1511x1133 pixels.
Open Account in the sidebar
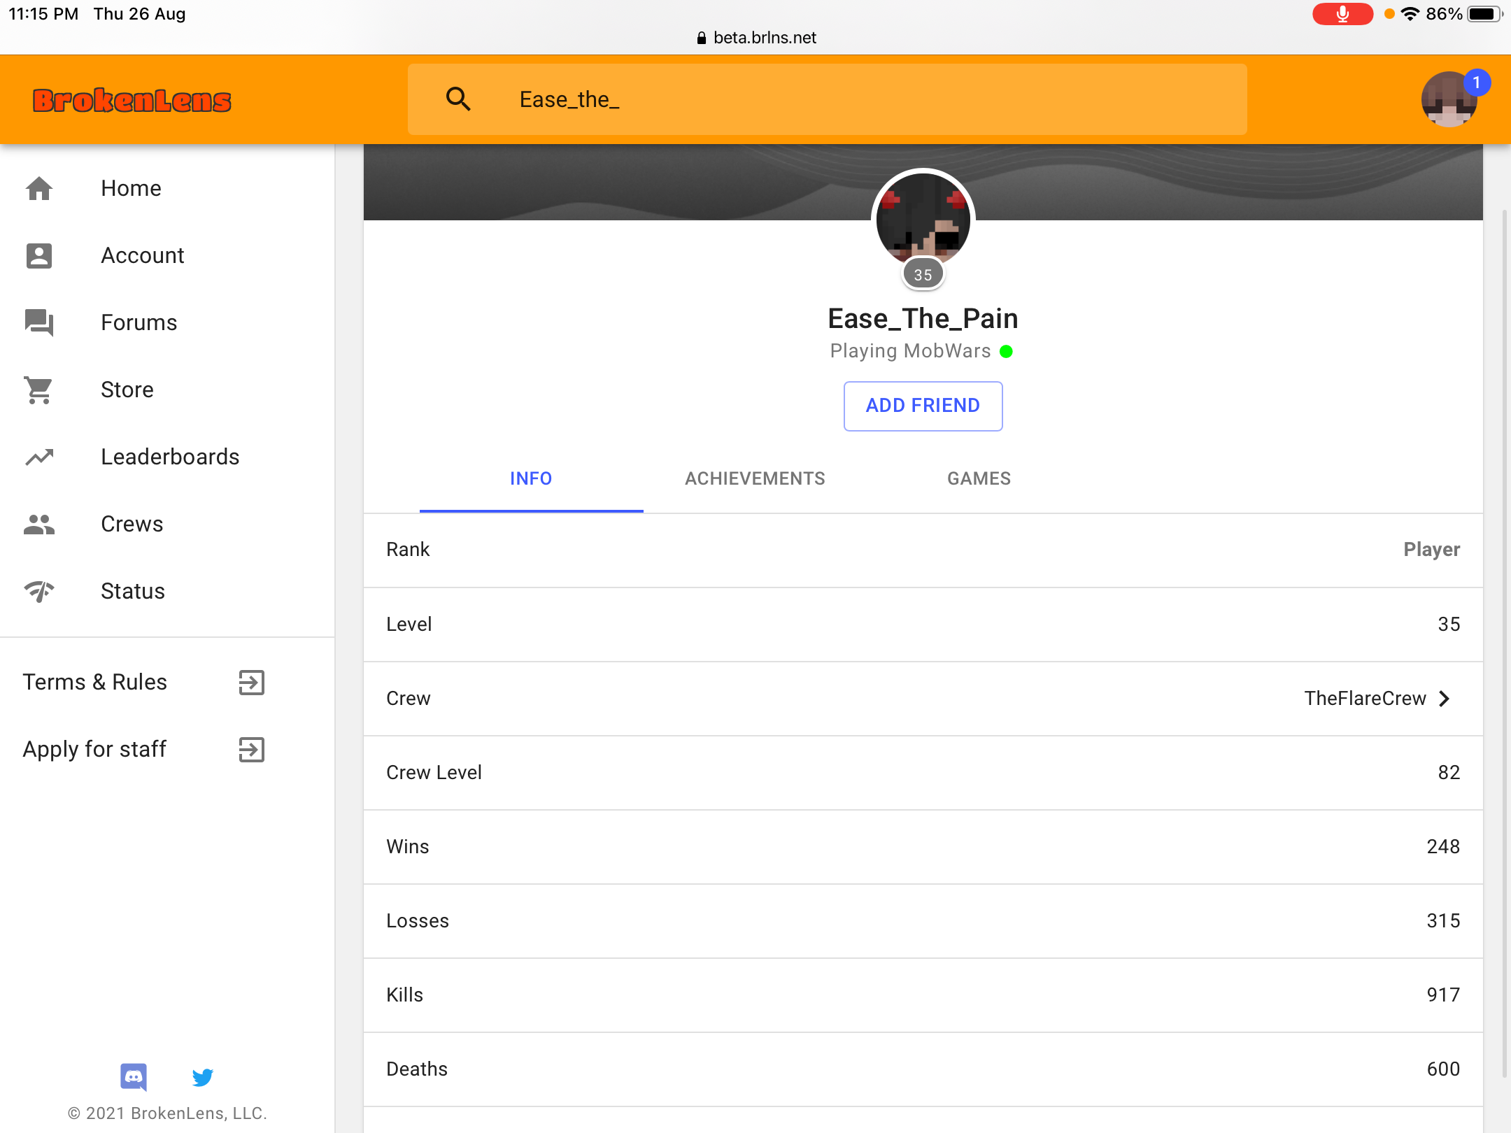coord(167,255)
